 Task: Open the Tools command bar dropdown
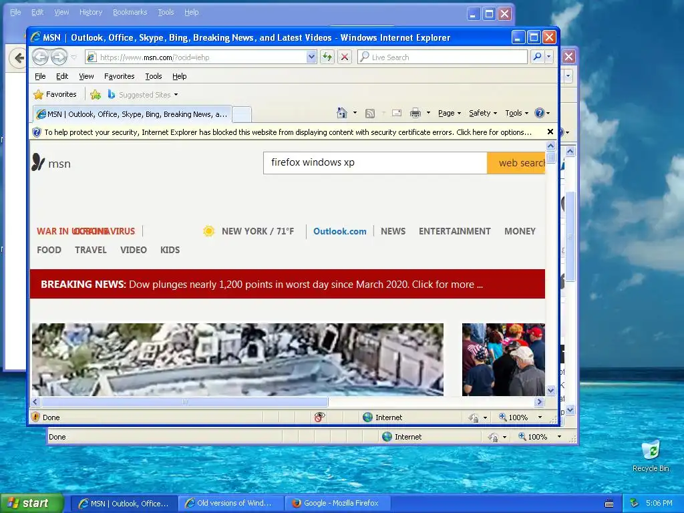[516, 113]
